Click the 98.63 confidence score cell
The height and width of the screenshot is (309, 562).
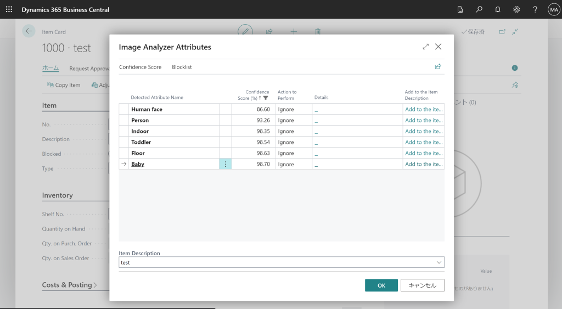click(x=254, y=153)
